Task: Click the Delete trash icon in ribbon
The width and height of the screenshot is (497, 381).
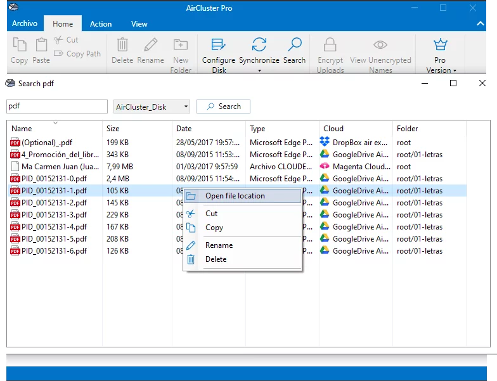Action: coord(122,45)
